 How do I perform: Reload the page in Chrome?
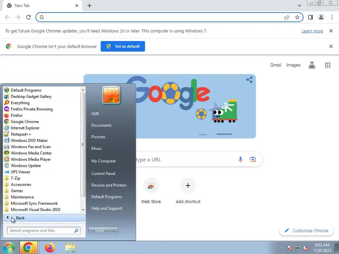pos(28,17)
